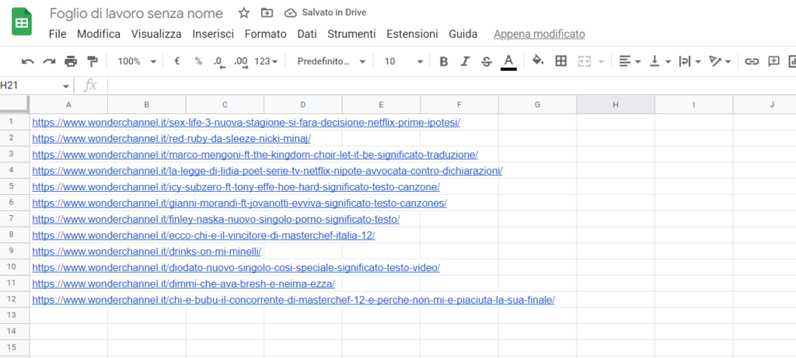Open text color picker

pyautogui.click(x=508, y=62)
